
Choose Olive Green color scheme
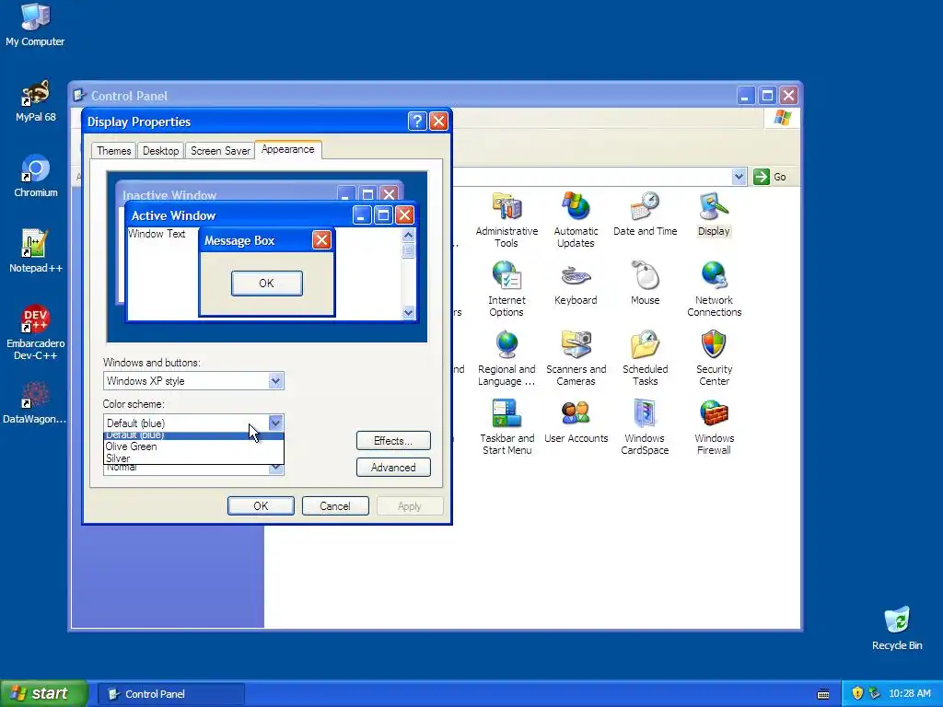pos(193,446)
